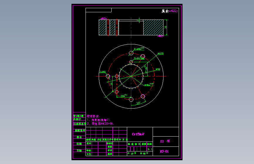Click the 热处理HRC55-58 requirement line
The height and width of the screenshot is (164, 254).
pyautogui.click(x=100, y=124)
